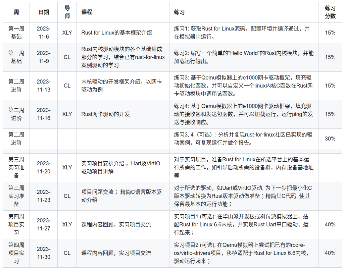
Task: Select date cell 2023-11-23
Action: 44,196
